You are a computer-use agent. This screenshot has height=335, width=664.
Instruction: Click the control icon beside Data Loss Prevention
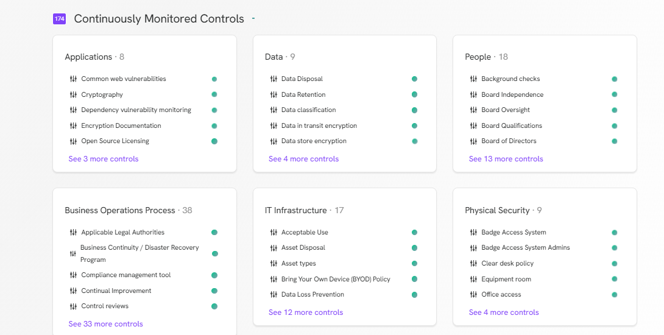[274, 294]
